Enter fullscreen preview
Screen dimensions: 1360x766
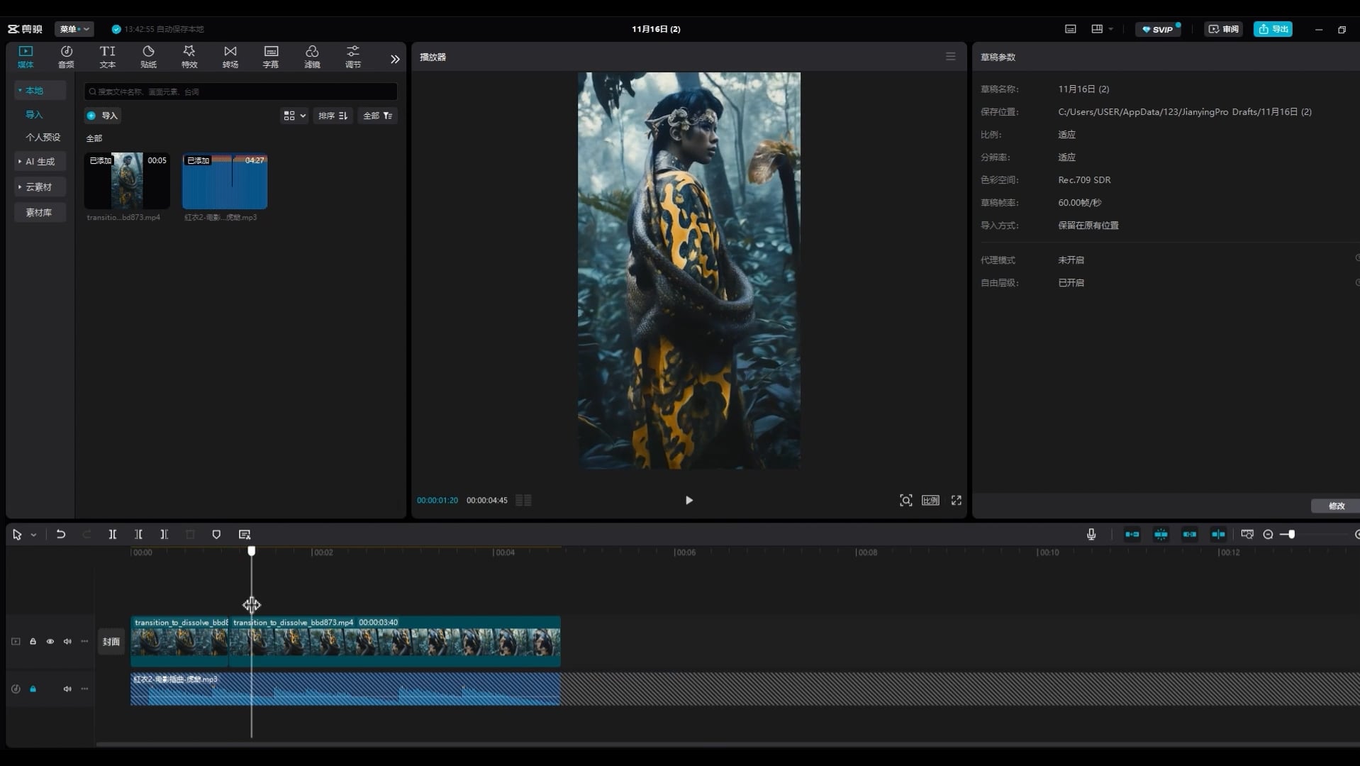[x=956, y=500]
